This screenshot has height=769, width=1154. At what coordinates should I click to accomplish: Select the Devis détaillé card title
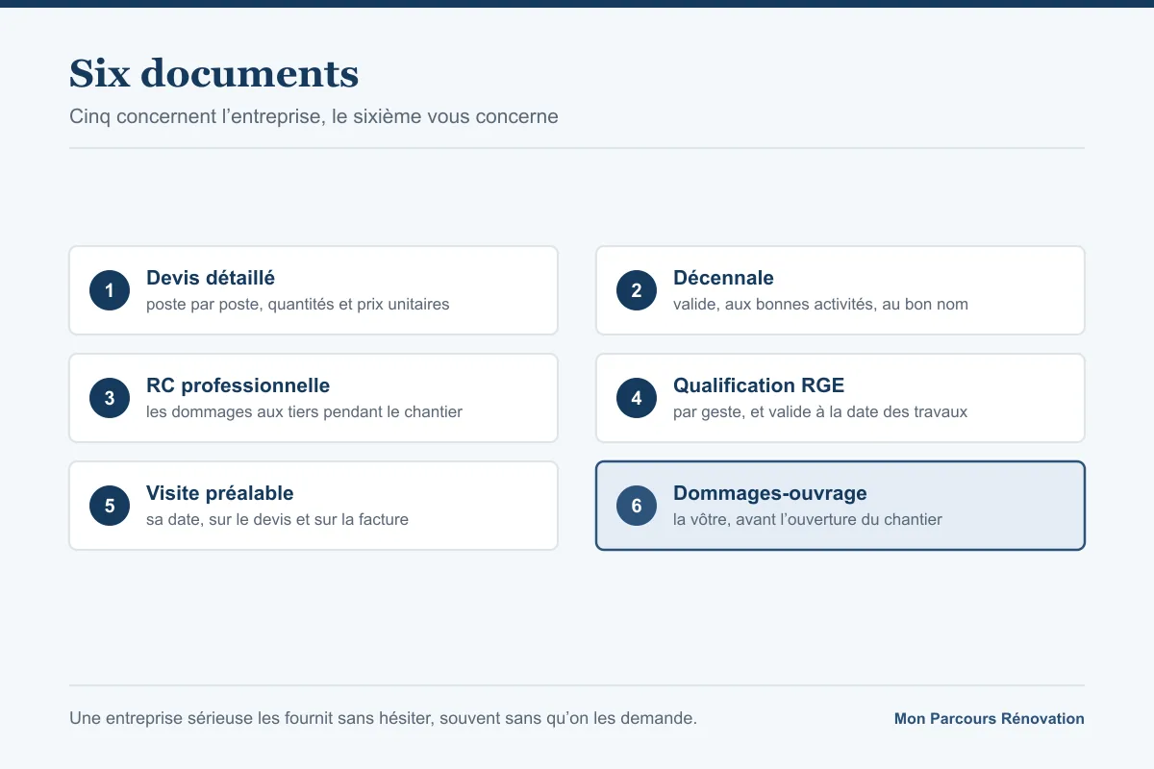click(x=211, y=278)
